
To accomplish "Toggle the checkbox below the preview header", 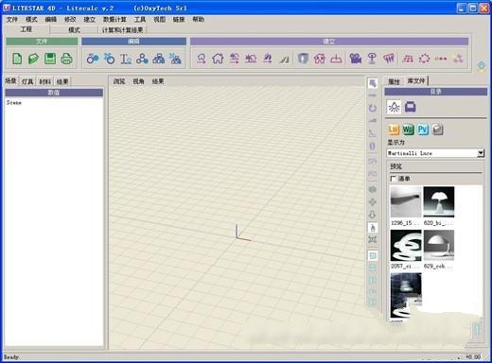I will tap(393, 179).
